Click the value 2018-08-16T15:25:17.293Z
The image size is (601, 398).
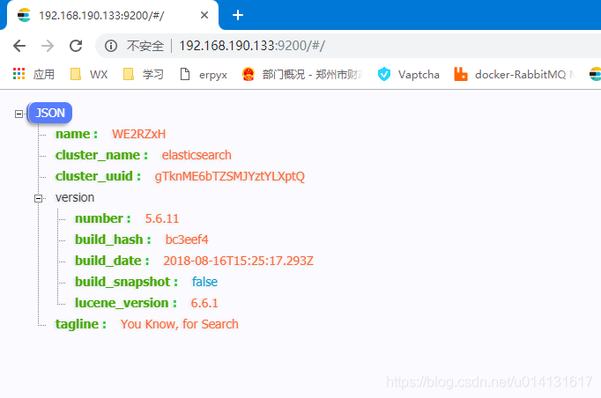pyautogui.click(x=239, y=261)
